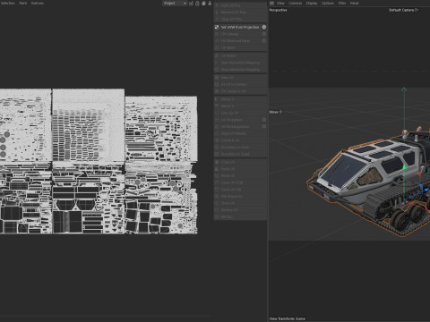Open the viewport Panel menu
This screenshot has height=322, width=430.
(355, 3)
